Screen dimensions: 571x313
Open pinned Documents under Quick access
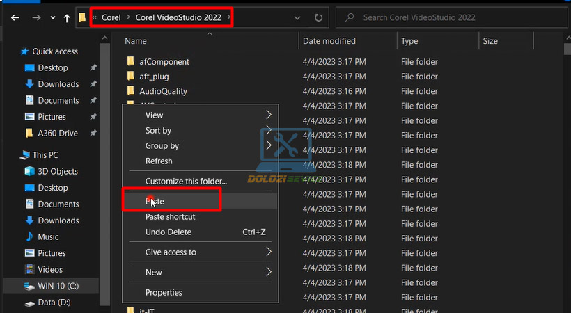click(58, 100)
